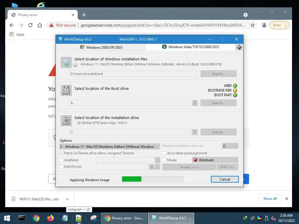The width and height of the screenshot is (299, 224).
Task: Switch to Privacy error Chrome taskbar window
Action: (x=124, y=218)
